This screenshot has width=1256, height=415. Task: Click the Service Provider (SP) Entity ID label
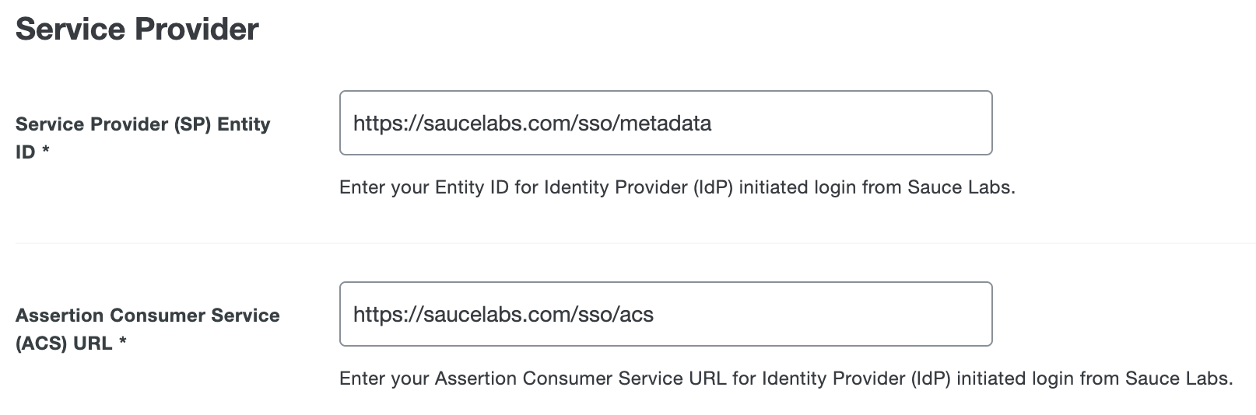click(142, 124)
